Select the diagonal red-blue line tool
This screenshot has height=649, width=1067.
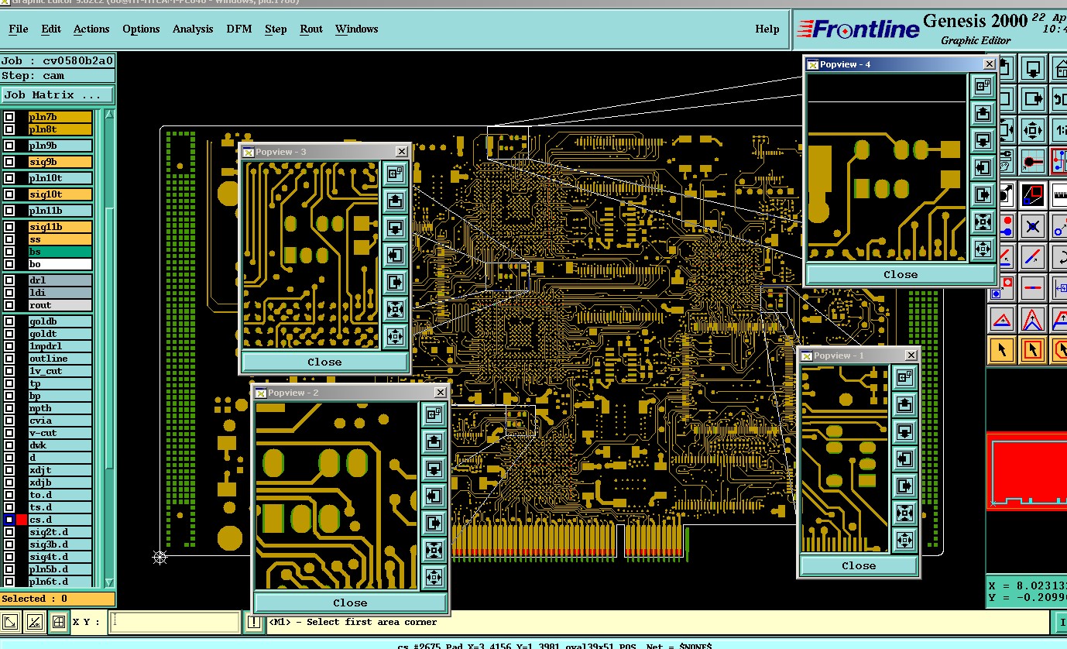(1032, 256)
